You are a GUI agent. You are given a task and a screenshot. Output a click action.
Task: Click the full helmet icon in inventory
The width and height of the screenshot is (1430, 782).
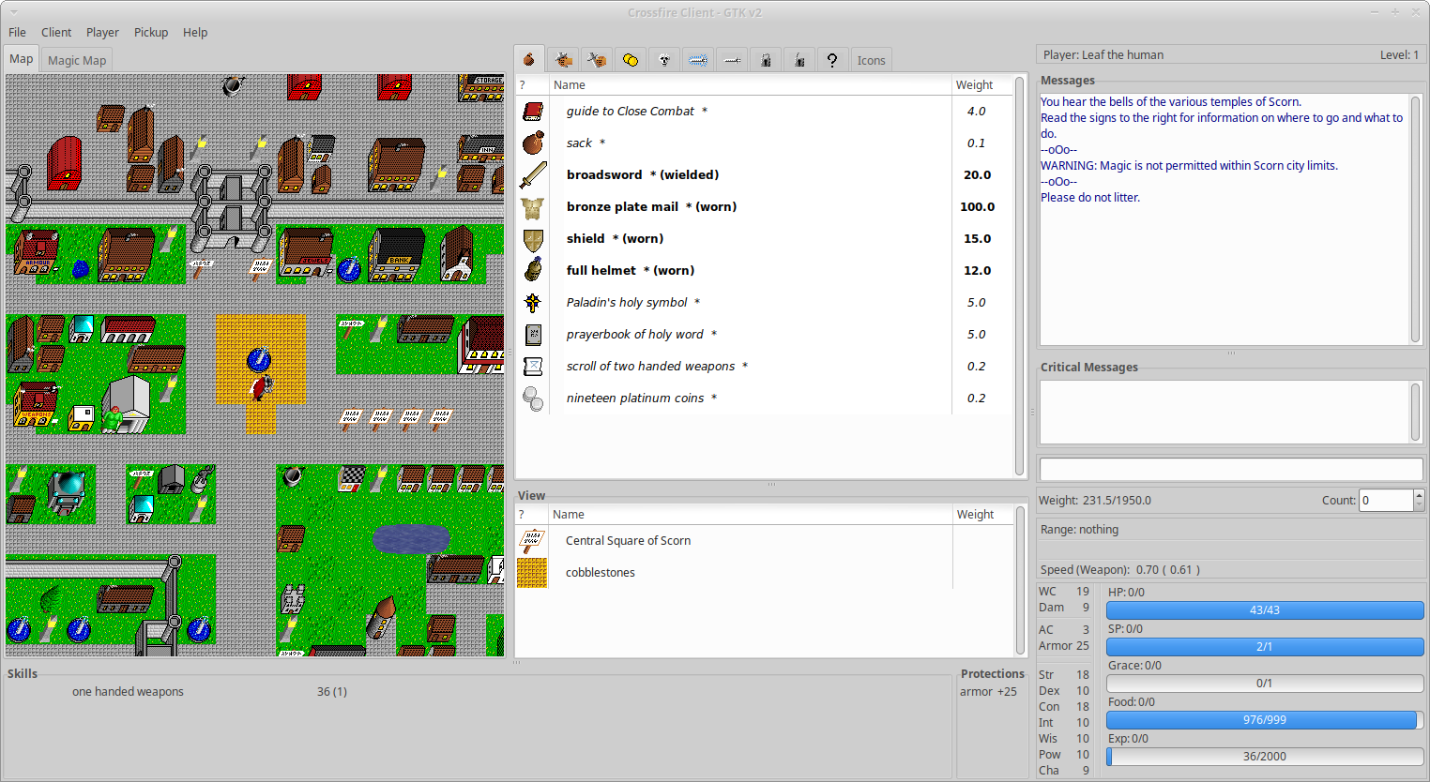click(x=533, y=270)
